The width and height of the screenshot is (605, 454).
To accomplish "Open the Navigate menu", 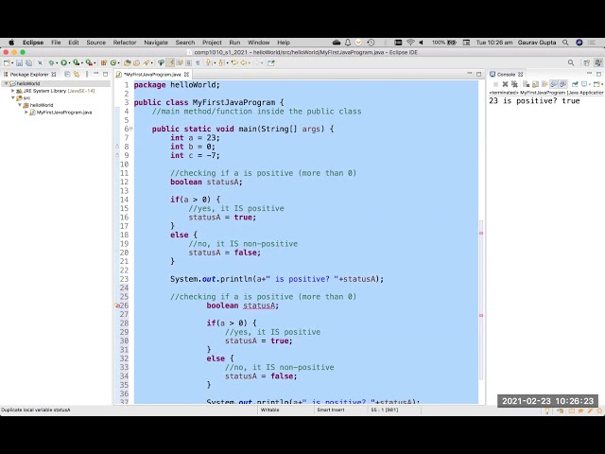I will [156, 43].
